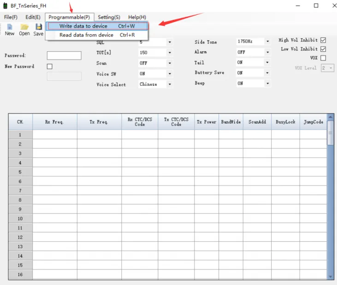Open the Side Tone dropdown
Screen dimensions: 337x285
coord(267,42)
